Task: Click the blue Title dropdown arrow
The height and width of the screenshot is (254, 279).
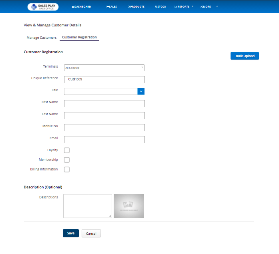Action: click(141, 91)
